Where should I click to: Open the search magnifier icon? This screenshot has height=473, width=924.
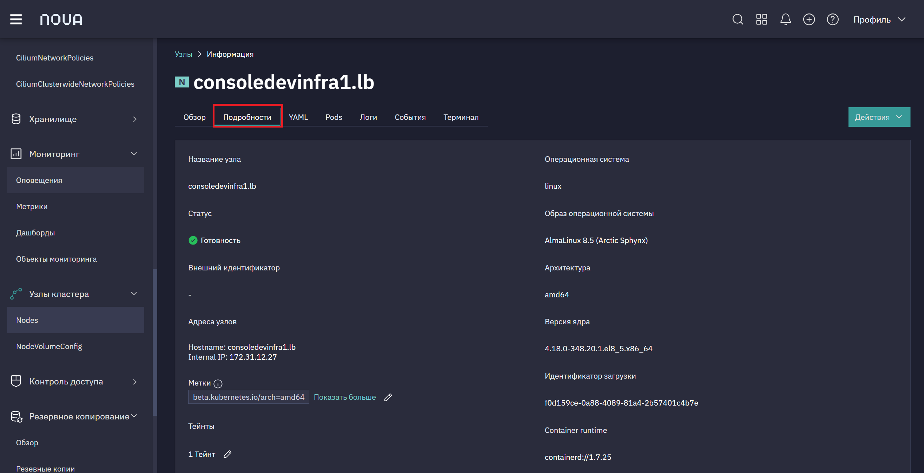(x=738, y=19)
